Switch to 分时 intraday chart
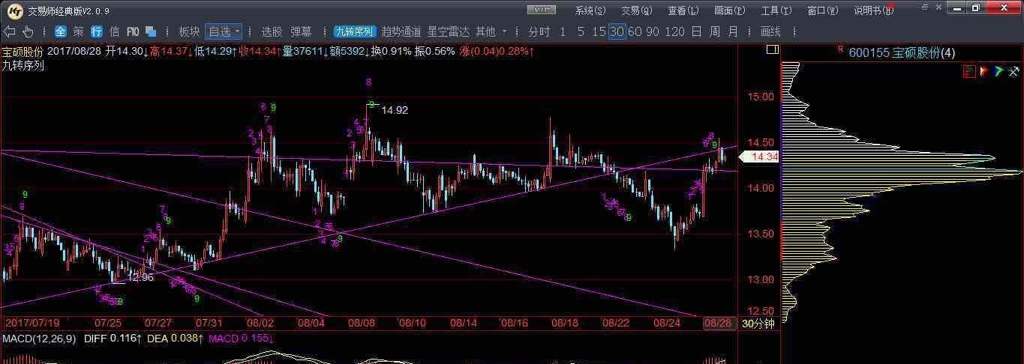This screenshot has height=364, width=1024. (x=539, y=31)
